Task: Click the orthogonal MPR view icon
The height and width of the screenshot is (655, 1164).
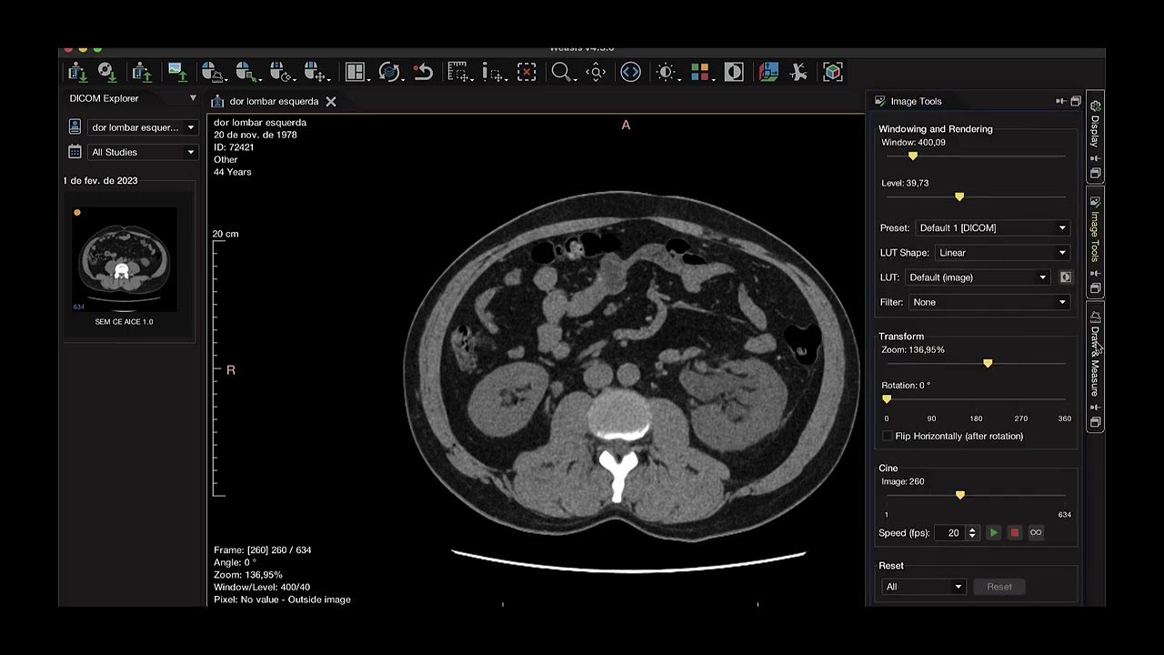Action: pos(768,72)
